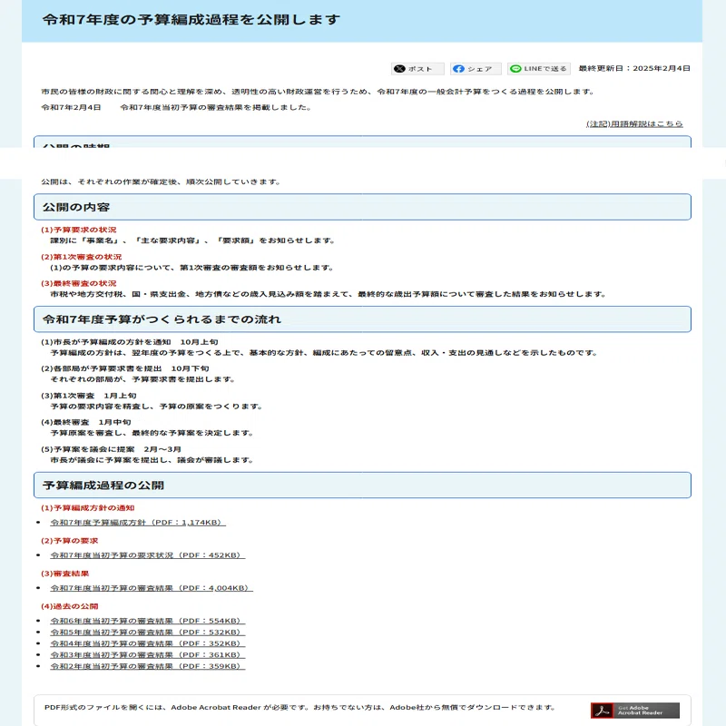Open 令和4年度当初予算の審査結果 PDF link

pyautogui.click(x=148, y=643)
